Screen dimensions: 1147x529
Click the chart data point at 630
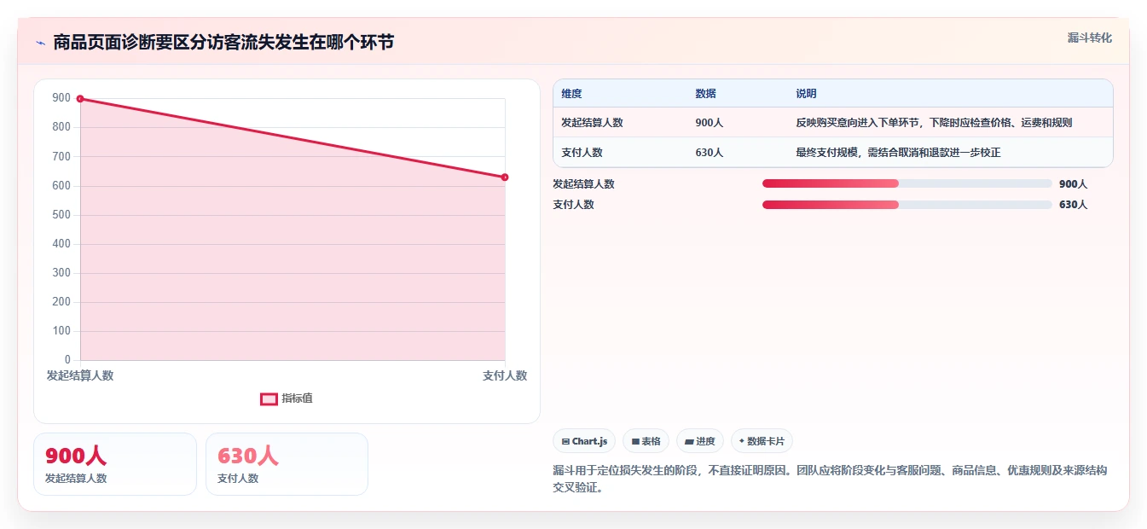[505, 177]
